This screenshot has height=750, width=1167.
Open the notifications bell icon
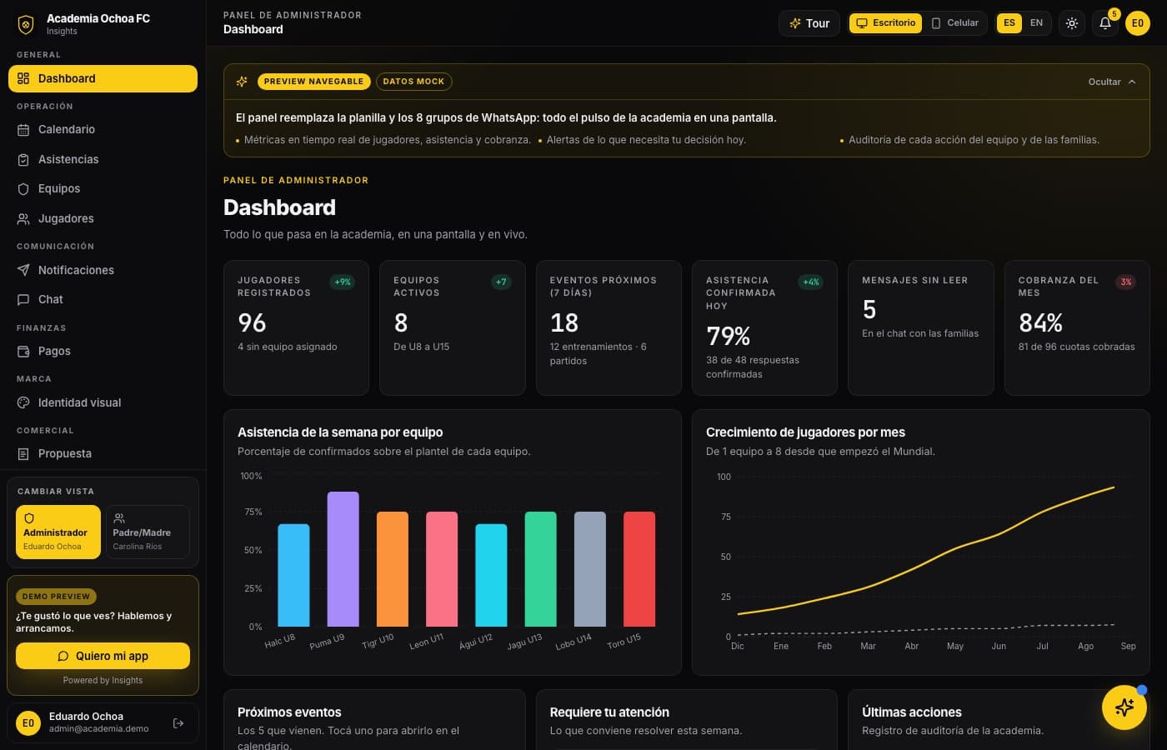coord(1105,23)
